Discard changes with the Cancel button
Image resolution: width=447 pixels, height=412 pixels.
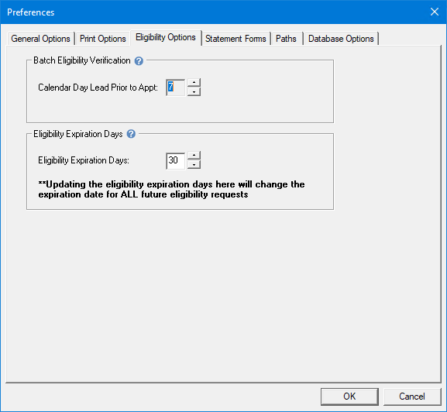click(412, 397)
